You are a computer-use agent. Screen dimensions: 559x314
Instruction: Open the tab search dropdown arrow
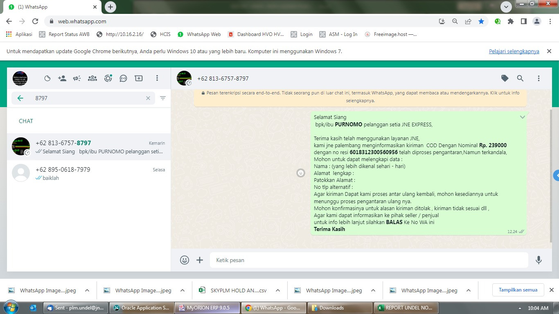506,7
